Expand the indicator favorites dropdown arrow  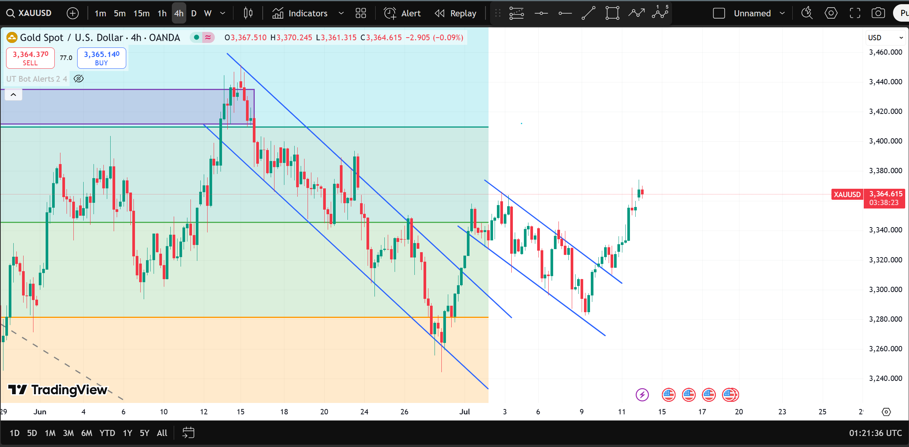341,13
